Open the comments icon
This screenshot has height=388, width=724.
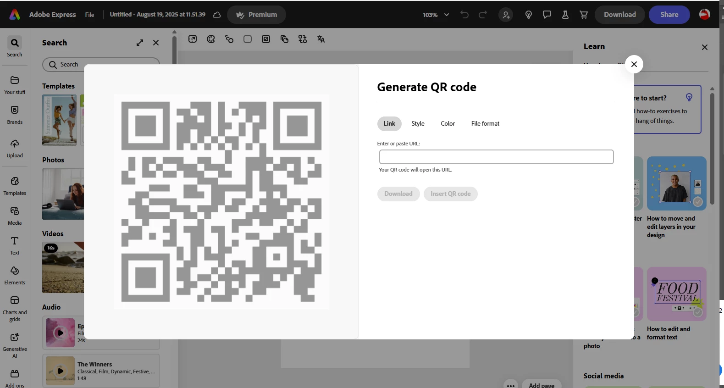(547, 15)
